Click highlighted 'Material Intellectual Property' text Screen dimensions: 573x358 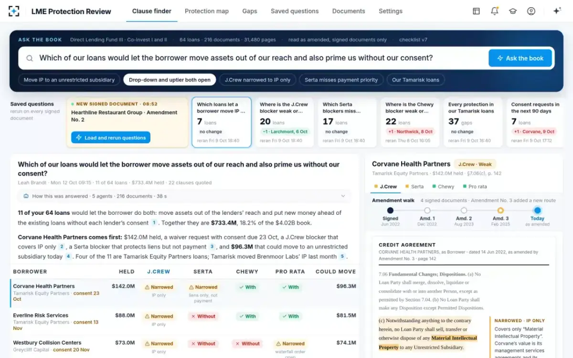(x=428, y=342)
